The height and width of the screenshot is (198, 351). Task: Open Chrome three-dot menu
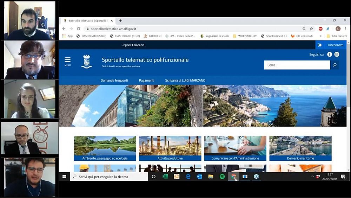click(x=345, y=29)
